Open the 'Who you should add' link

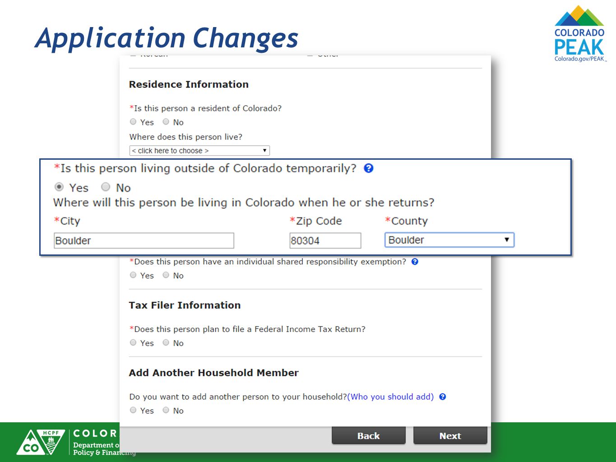[x=390, y=397]
